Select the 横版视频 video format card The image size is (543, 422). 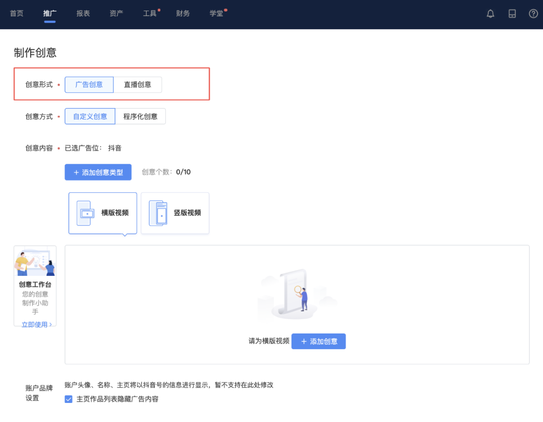tap(103, 213)
